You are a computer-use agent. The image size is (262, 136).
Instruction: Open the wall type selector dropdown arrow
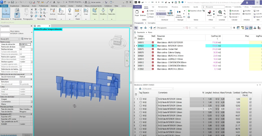(x=31, y=32)
